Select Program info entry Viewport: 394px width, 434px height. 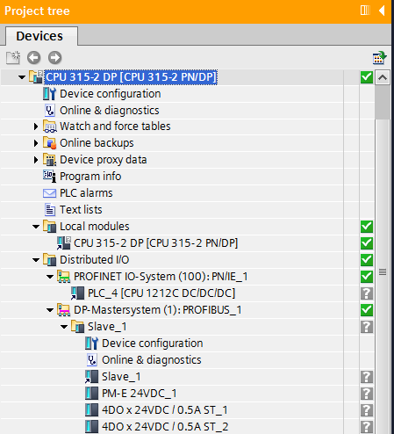[90, 177]
